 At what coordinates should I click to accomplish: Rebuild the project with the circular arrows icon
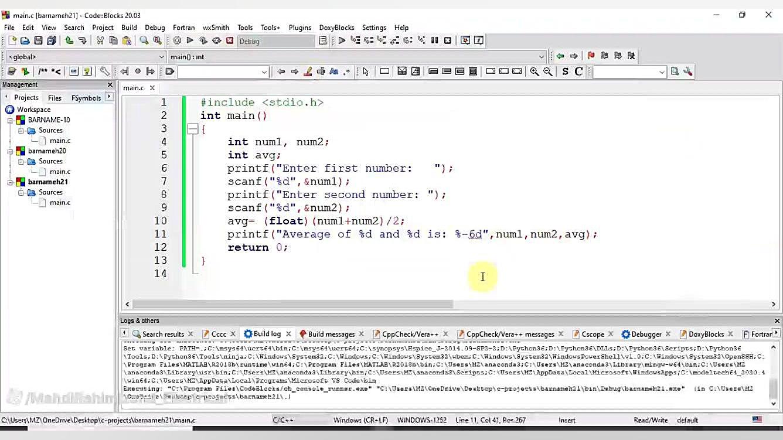pos(217,40)
